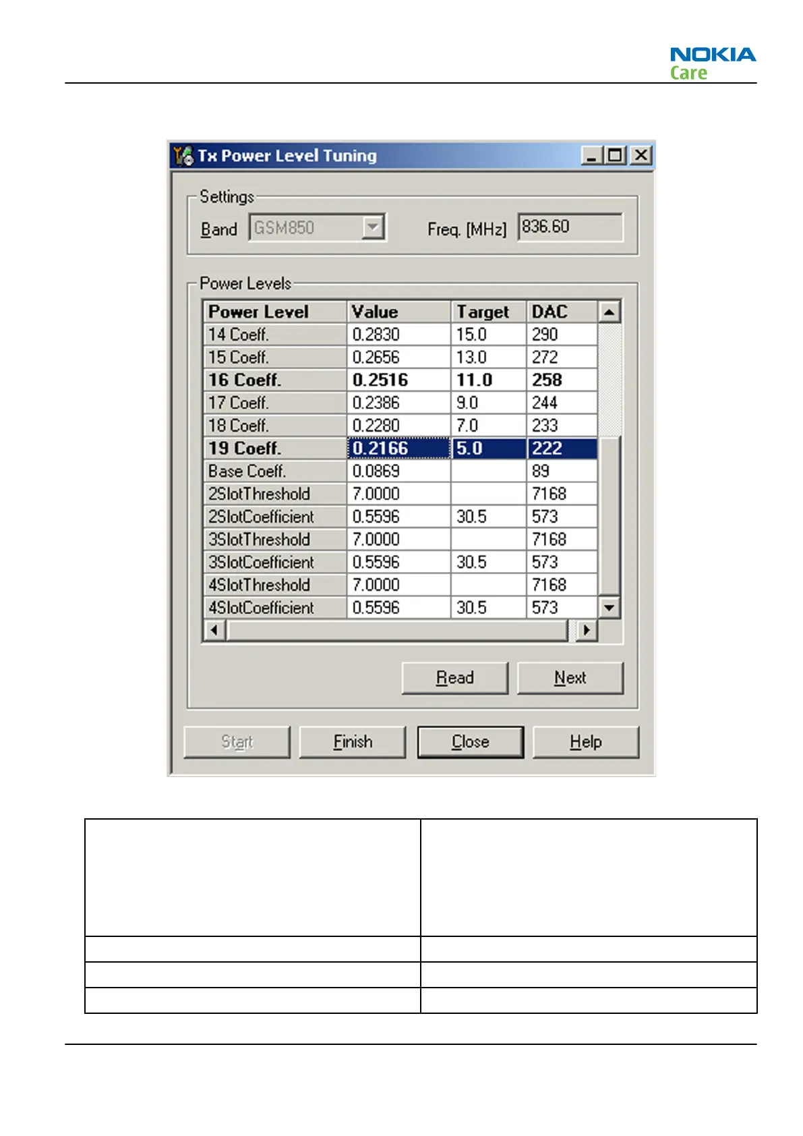Open Help for power tuning
The width and height of the screenshot is (803, 1136).
(586, 742)
